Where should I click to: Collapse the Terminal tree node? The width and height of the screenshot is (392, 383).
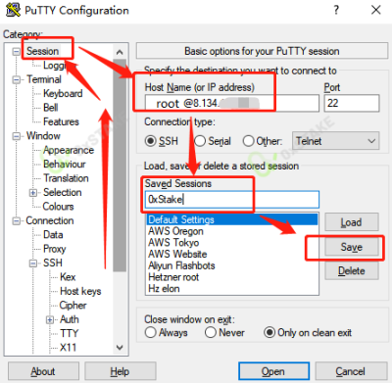coord(16,79)
